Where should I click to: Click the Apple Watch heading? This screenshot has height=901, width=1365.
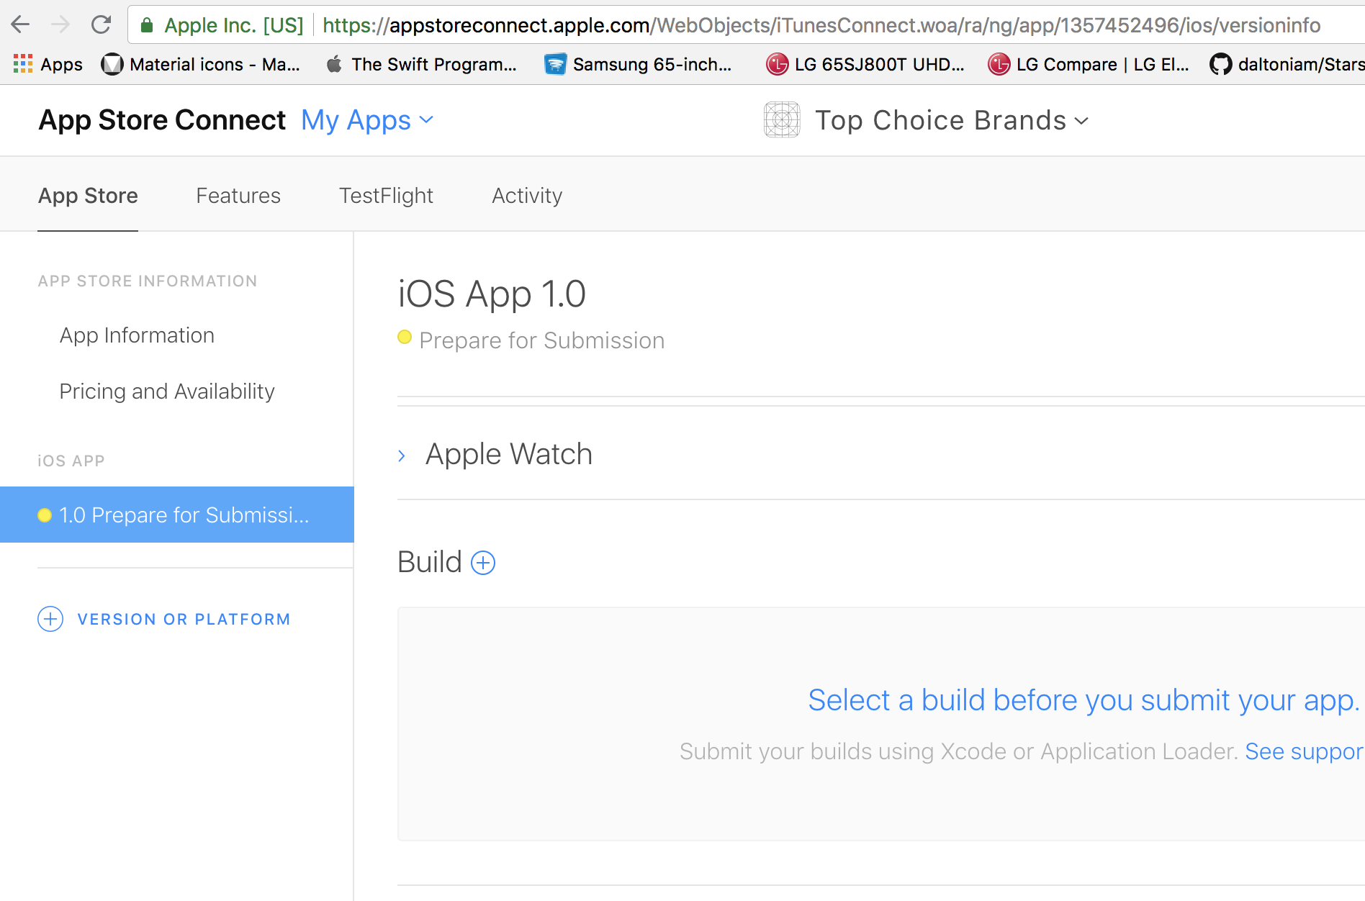[x=509, y=454]
